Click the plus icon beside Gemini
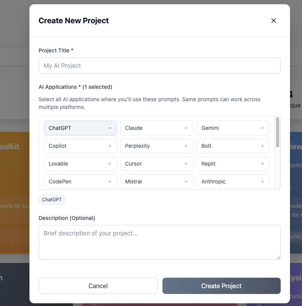The height and width of the screenshot is (306, 302). [262, 128]
